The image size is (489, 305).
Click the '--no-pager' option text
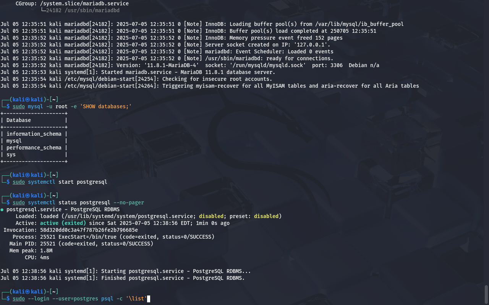pos(129,202)
